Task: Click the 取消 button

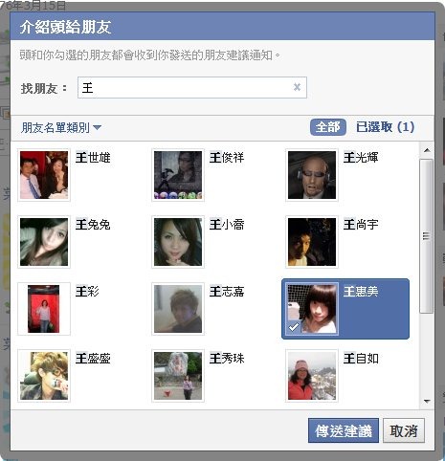Action: point(404,430)
